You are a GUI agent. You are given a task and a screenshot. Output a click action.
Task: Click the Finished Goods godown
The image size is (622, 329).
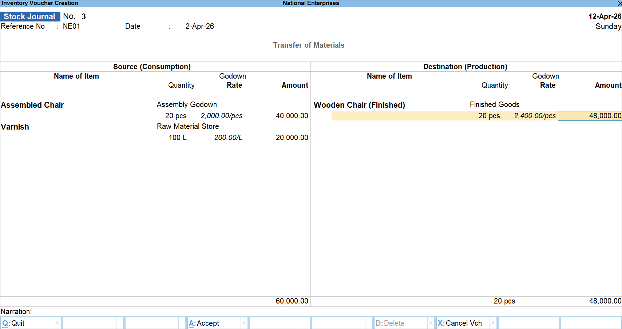(x=495, y=104)
